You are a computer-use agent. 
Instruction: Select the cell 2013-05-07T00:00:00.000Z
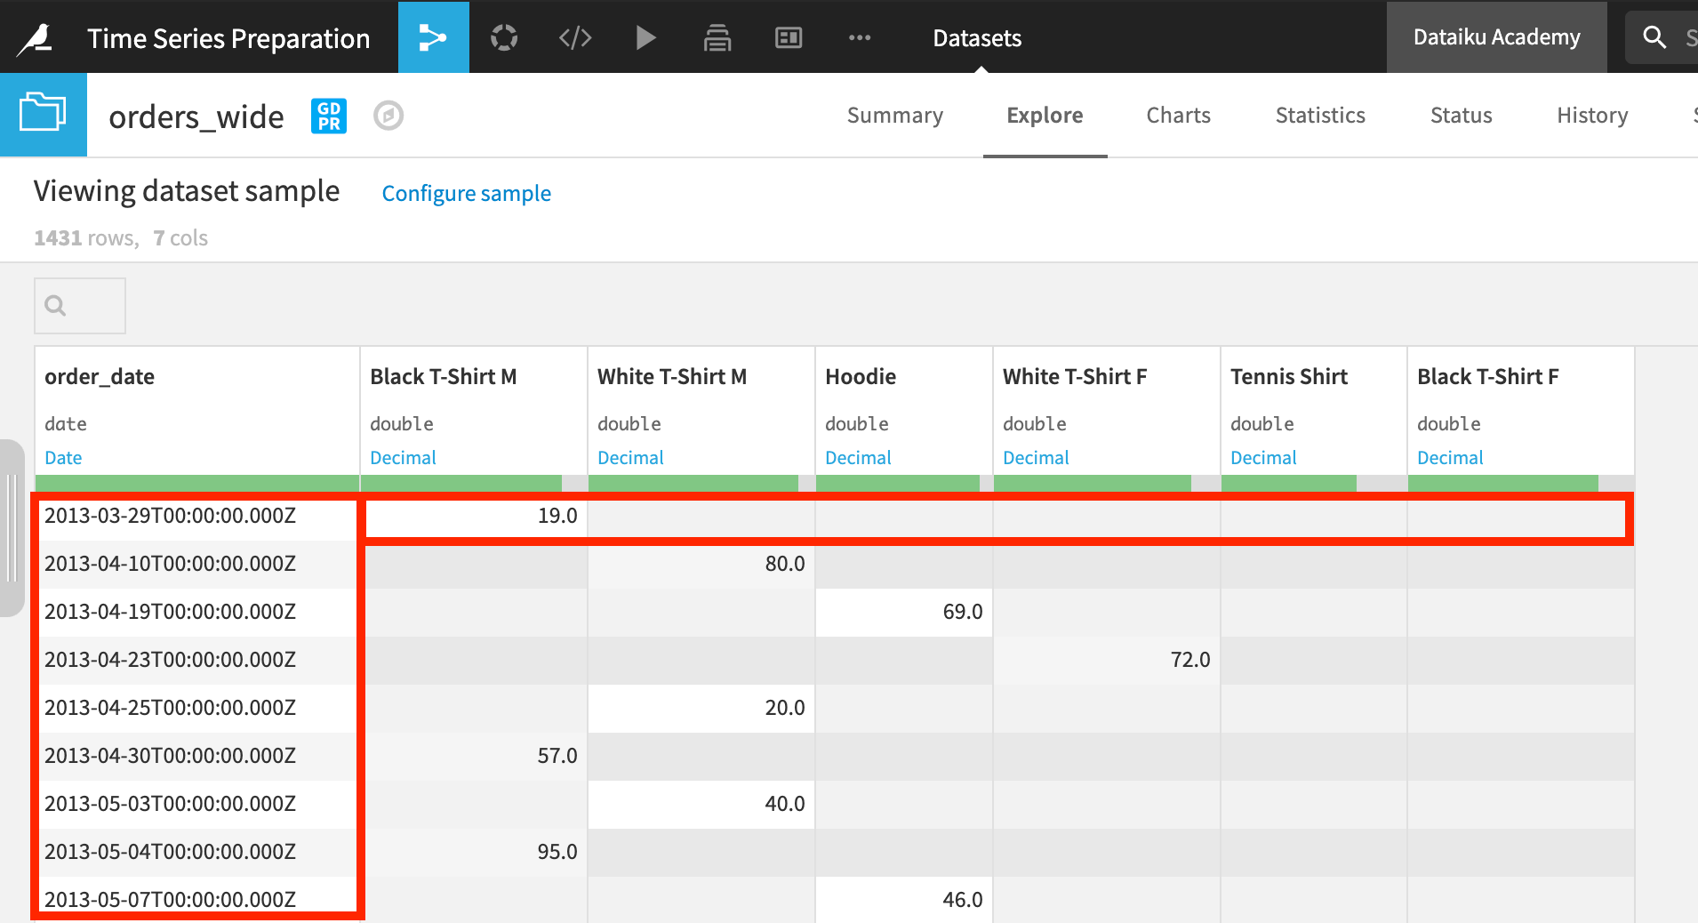196,900
